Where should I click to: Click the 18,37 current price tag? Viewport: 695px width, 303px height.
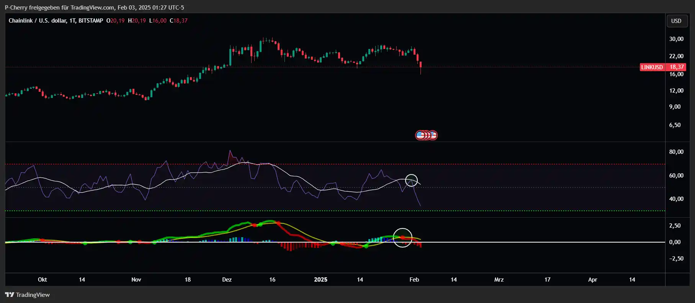coord(677,67)
